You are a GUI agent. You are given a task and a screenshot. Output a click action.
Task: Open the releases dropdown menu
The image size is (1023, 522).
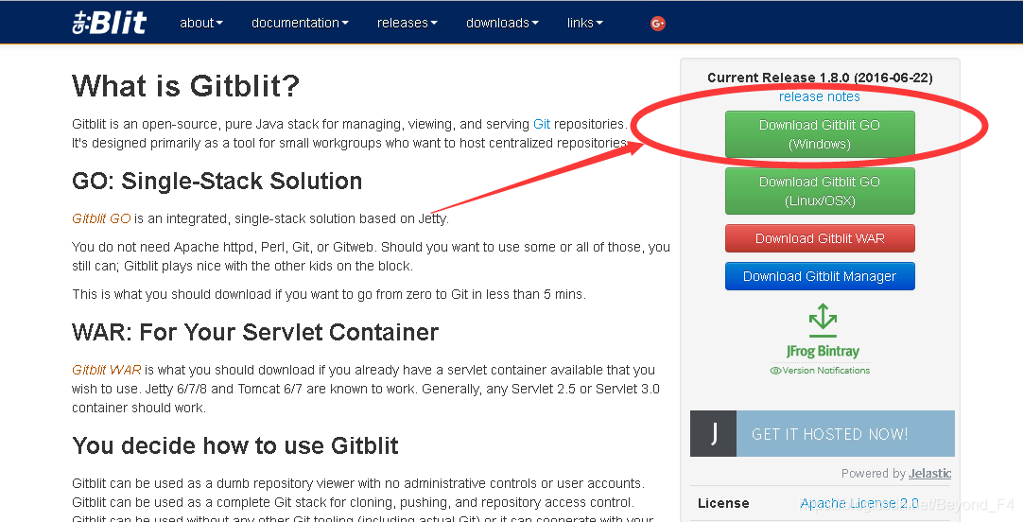(x=407, y=23)
